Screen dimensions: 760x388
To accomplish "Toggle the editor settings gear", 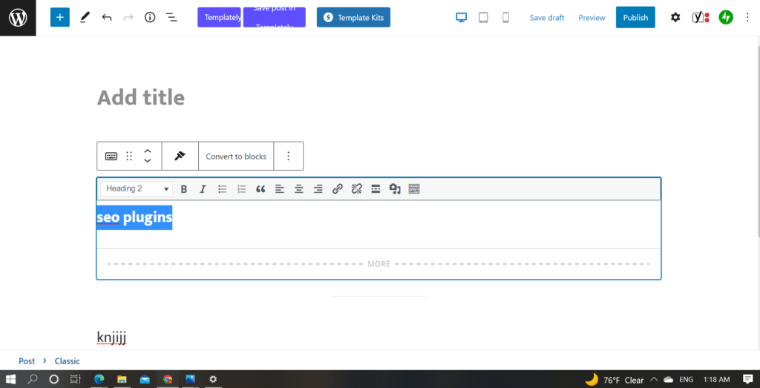I will click(675, 17).
